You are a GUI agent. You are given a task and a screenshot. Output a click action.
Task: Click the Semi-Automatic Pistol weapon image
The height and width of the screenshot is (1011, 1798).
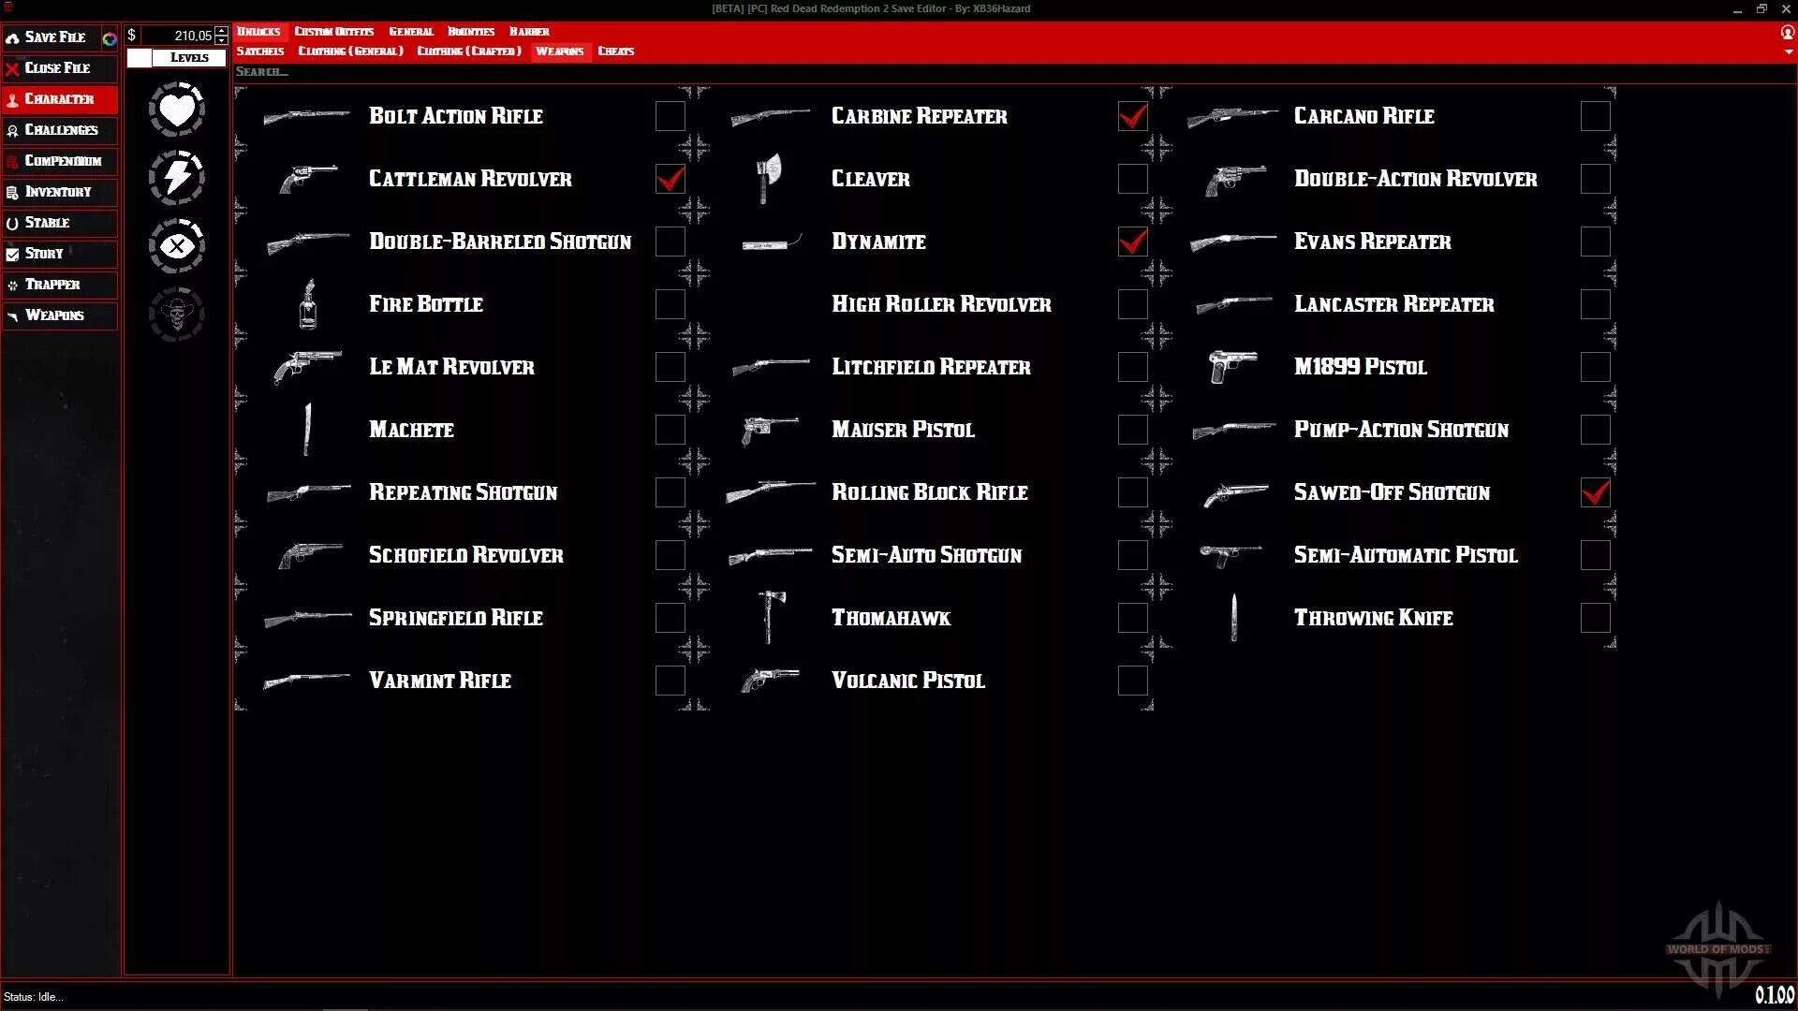click(1231, 556)
